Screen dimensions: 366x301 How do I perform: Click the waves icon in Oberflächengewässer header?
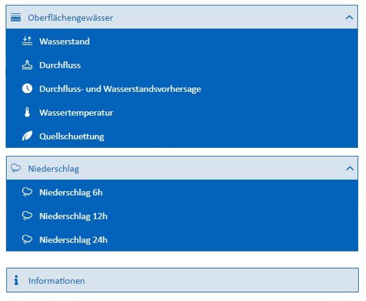click(x=16, y=17)
